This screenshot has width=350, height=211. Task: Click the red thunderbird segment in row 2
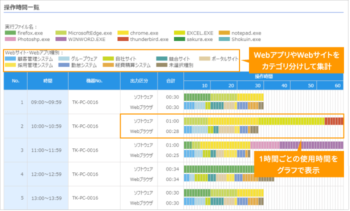point(334,121)
